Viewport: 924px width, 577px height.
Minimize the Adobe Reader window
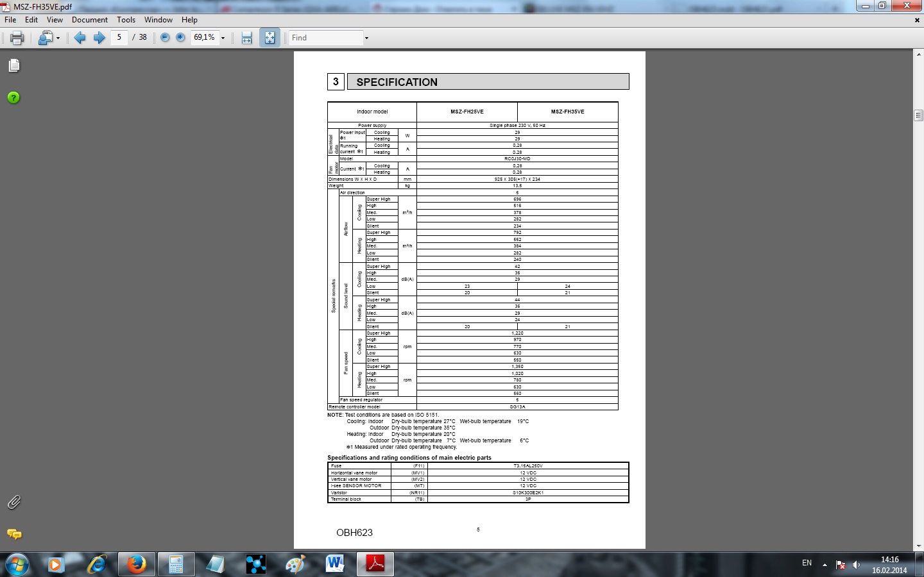point(866,6)
